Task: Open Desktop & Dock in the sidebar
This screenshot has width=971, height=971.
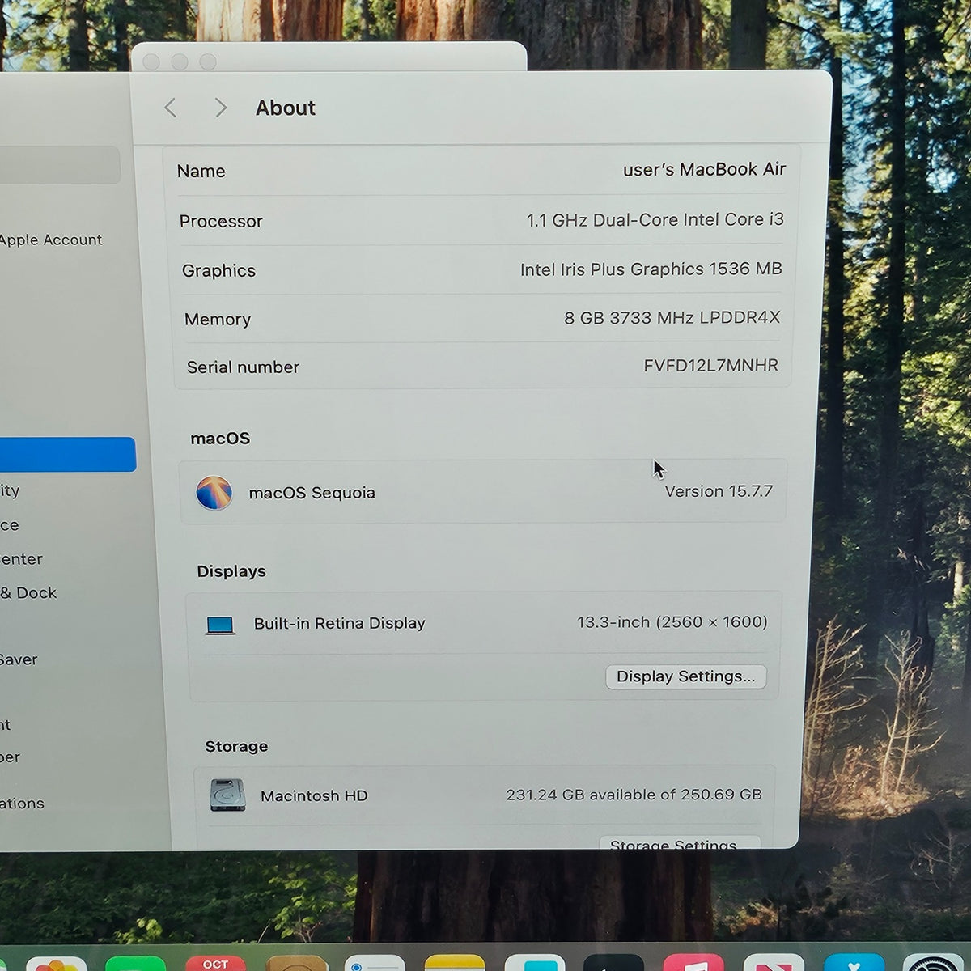Action: point(29,593)
